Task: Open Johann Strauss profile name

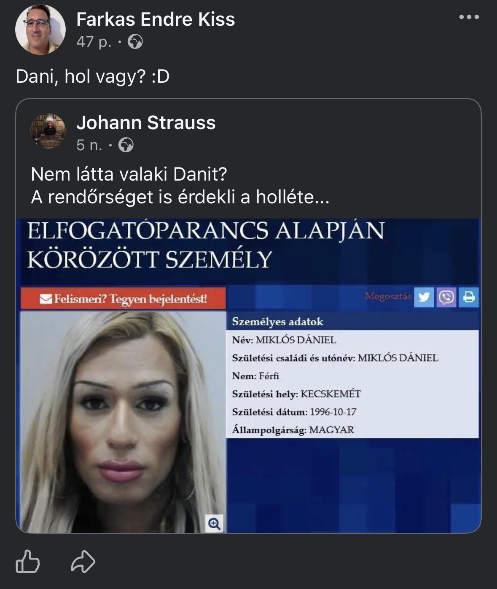Action: coord(146,123)
